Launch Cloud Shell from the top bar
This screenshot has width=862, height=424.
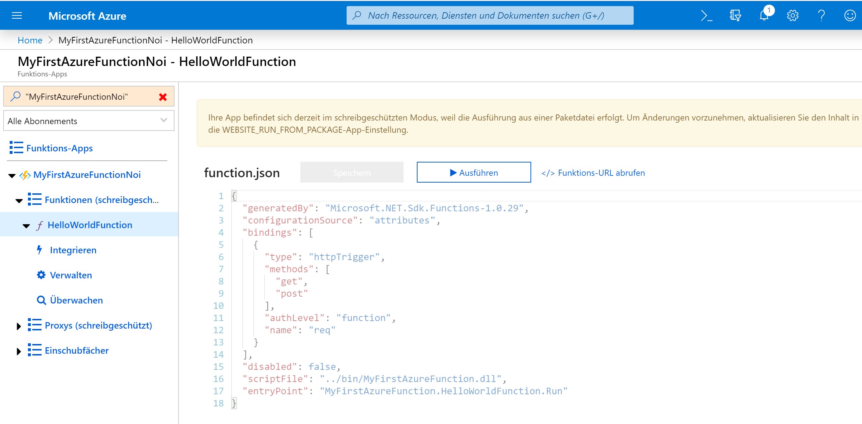(x=706, y=15)
